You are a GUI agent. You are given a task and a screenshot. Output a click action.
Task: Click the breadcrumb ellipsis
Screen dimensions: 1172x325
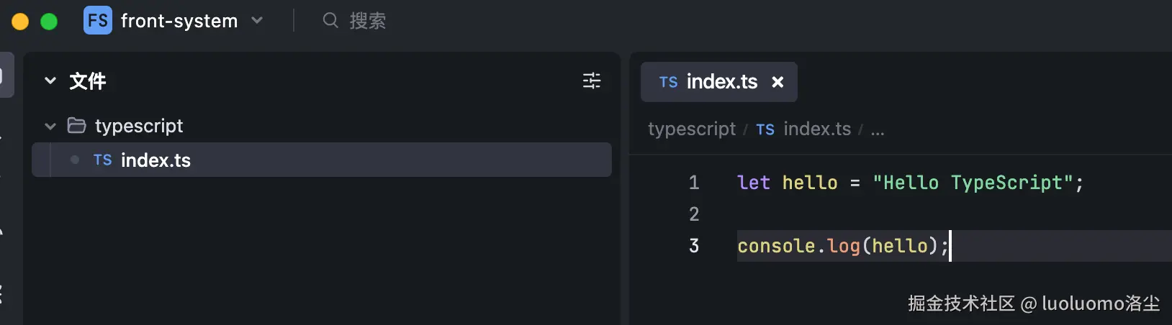[878, 130]
